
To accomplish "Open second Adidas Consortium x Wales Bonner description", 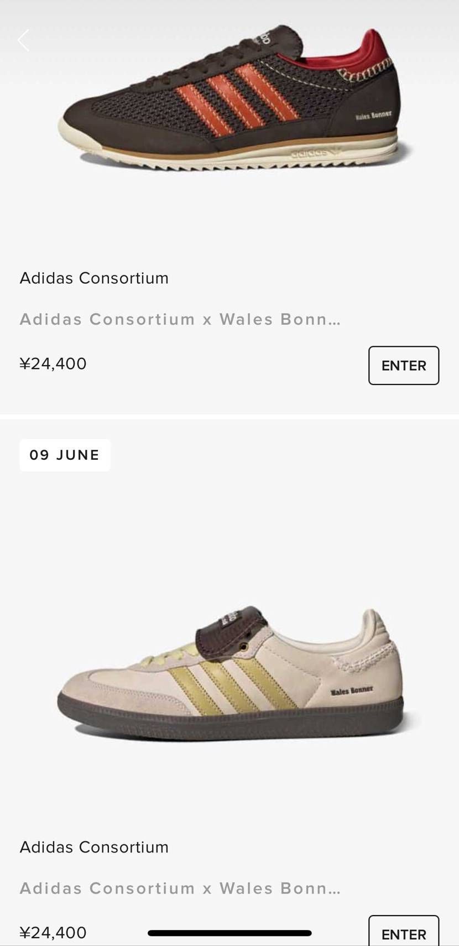I will tap(180, 888).
